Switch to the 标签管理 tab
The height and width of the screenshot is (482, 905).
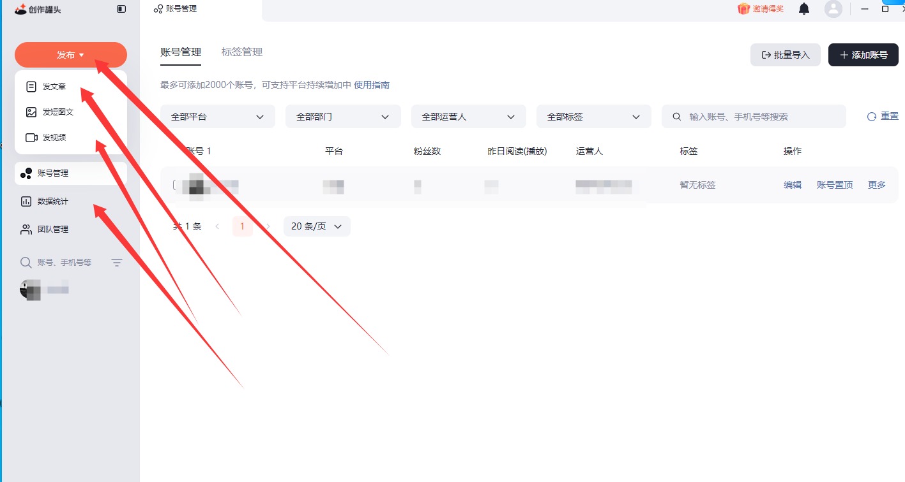[242, 52]
